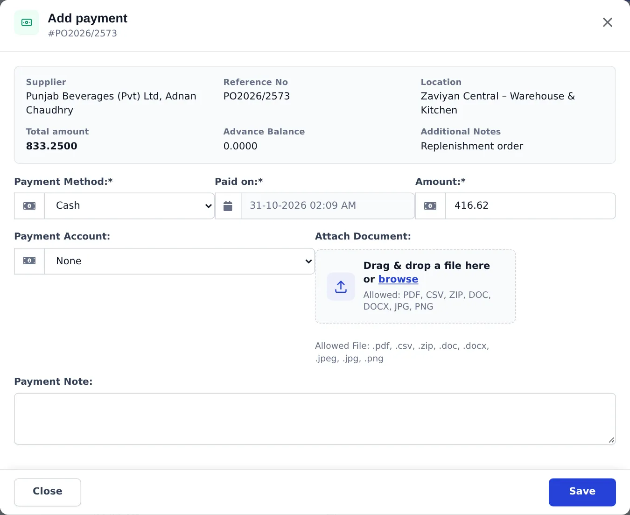The height and width of the screenshot is (515, 630).
Task: Click the location Zaviyan Central – Warehouse & Kitchen
Action: (498, 103)
